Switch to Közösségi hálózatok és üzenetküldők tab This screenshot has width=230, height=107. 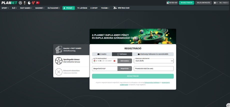153,54
